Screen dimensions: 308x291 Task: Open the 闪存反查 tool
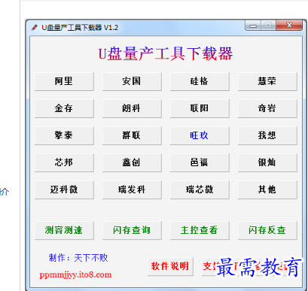267,230
